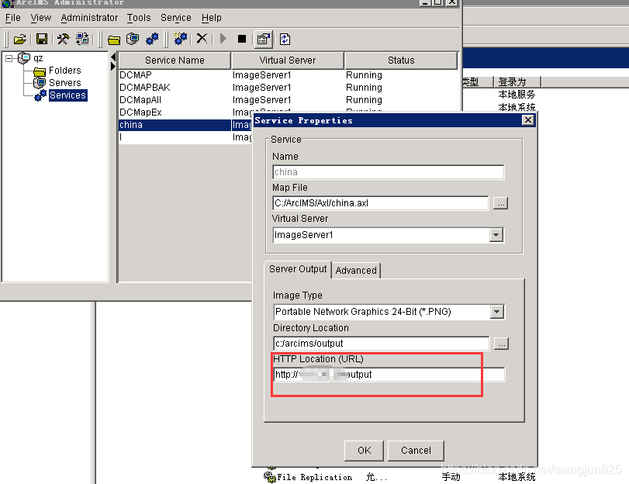Click the Cancel button
Image resolution: width=629 pixels, height=484 pixels.
point(416,451)
